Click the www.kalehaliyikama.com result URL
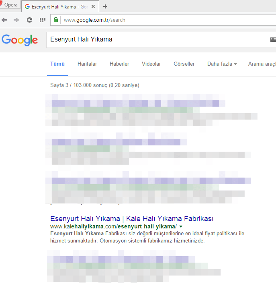Viewport: 276px width, 286px height. click(113, 226)
